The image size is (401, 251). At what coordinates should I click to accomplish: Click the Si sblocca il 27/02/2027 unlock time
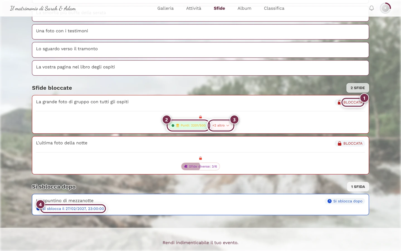coord(73,209)
